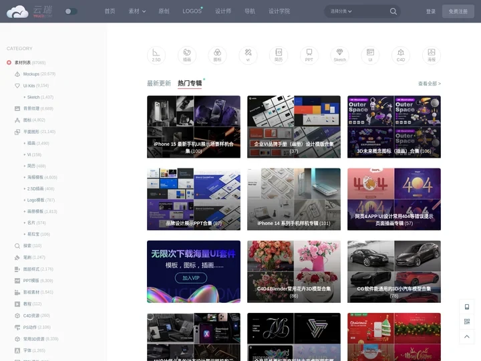Open the 企业VI品牌手册 album thumbnail
The image size is (481, 361).
click(294, 127)
